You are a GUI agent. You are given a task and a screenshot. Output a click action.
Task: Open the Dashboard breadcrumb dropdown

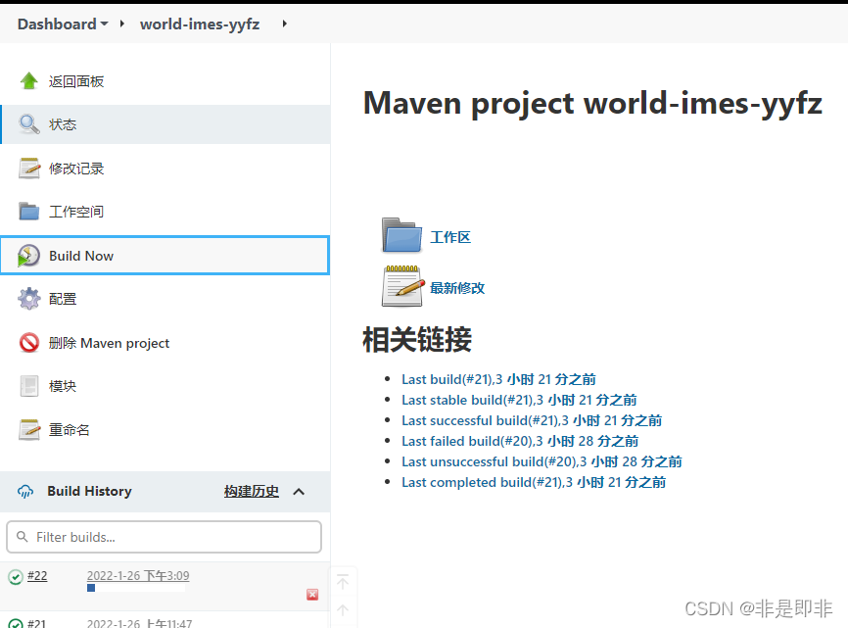tap(105, 24)
